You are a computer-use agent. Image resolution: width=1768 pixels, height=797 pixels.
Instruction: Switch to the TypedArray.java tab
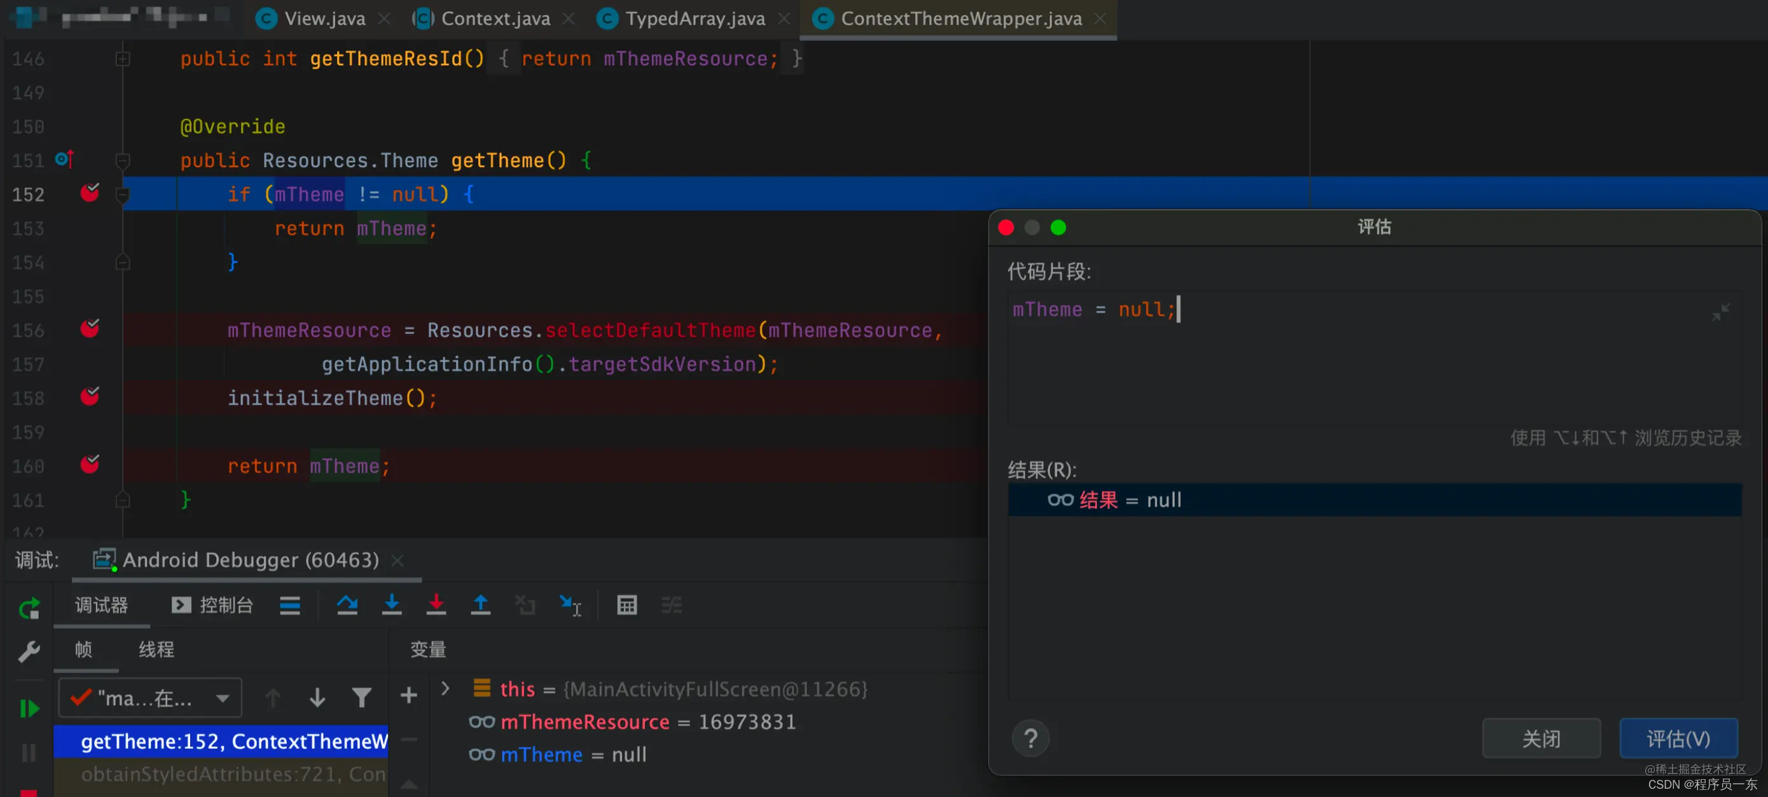pyautogui.click(x=694, y=18)
